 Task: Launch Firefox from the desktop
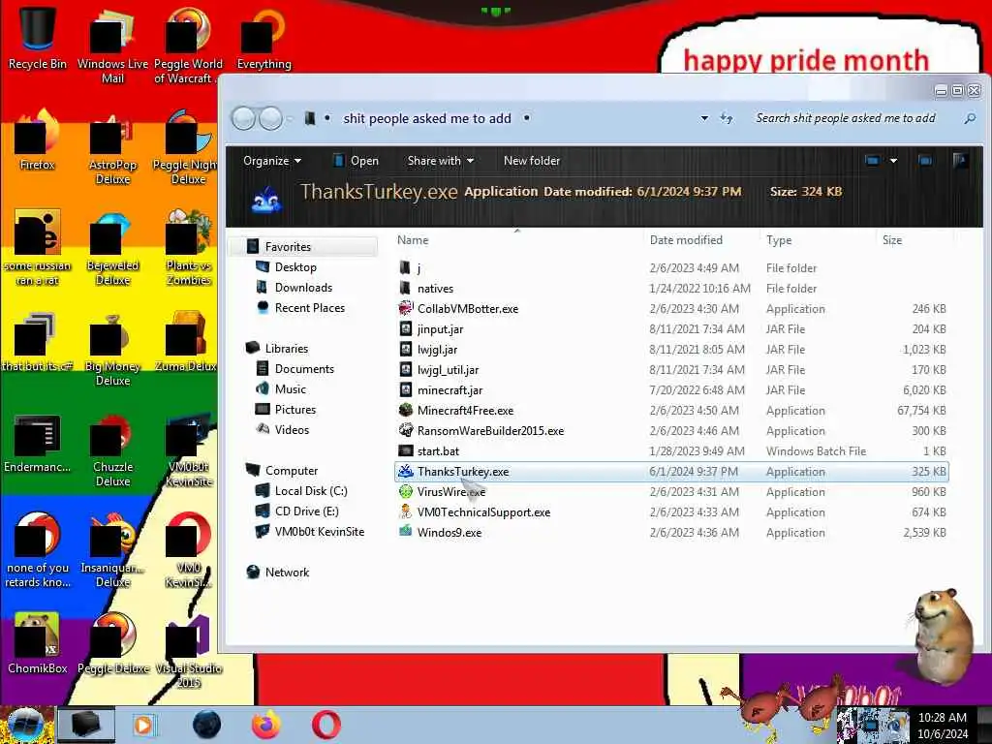38,140
